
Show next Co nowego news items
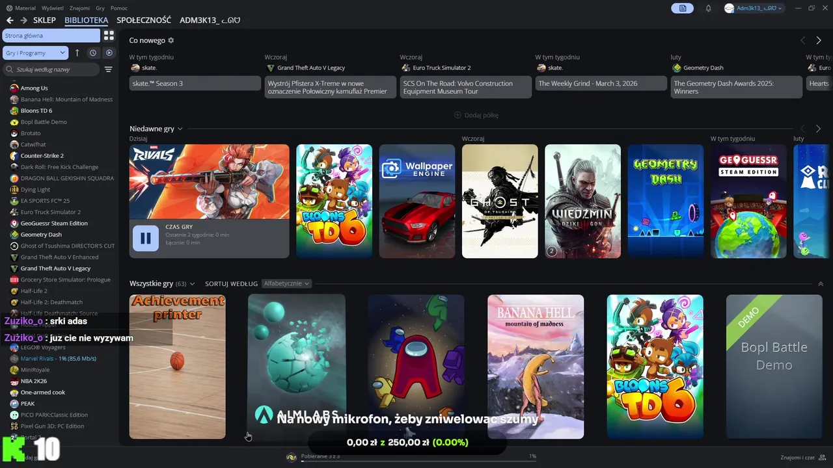point(819,40)
